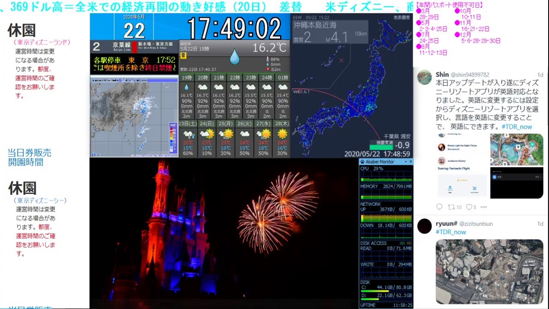Click the 年間パスポート使用不可日 heading

coord(450,5)
